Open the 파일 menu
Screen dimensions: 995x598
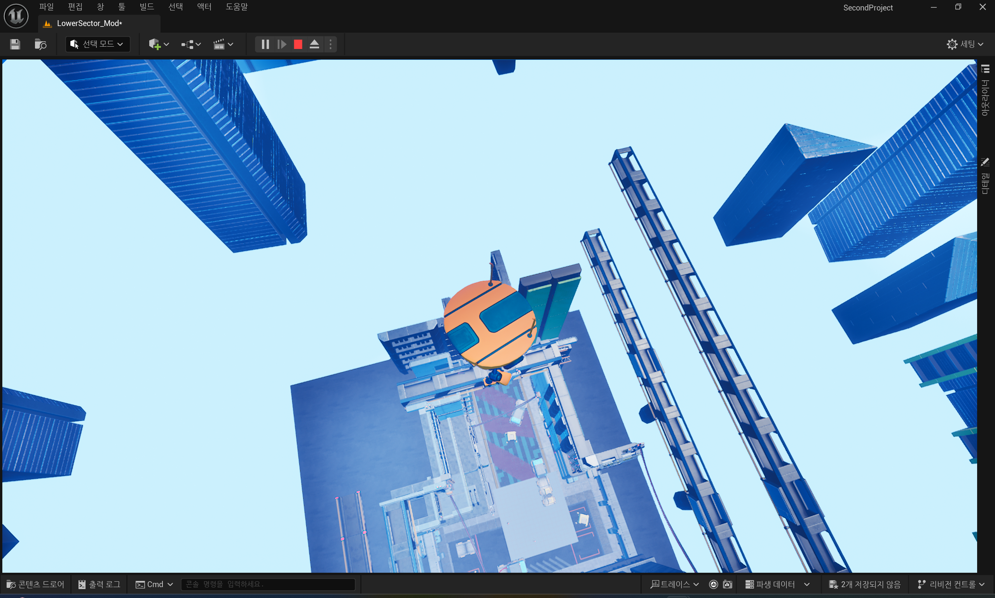(46, 7)
